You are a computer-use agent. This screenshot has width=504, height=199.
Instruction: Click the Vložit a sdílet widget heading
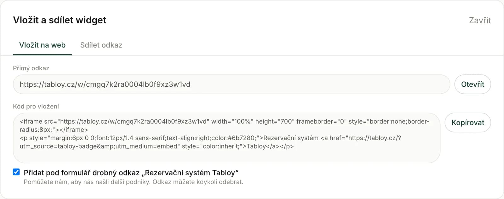pos(60,20)
